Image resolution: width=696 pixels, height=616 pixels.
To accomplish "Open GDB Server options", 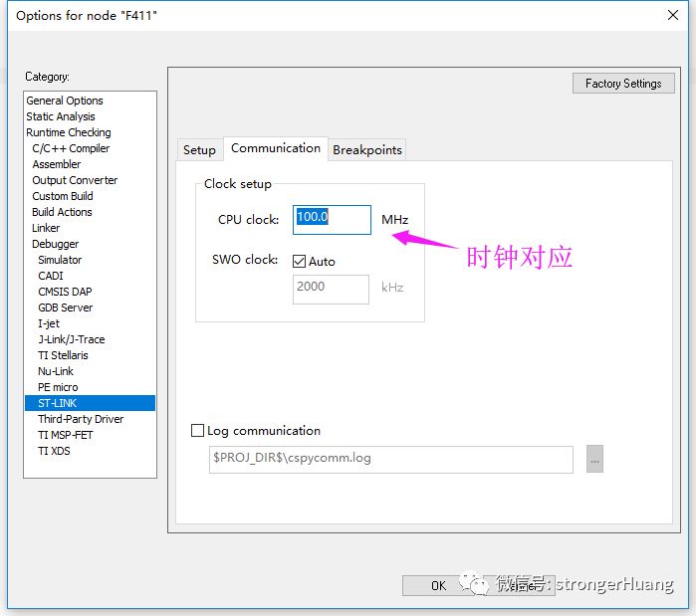I will point(66,308).
